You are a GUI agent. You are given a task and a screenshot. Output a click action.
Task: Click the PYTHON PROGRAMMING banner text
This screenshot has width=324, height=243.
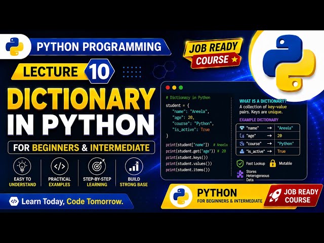tap(99, 47)
